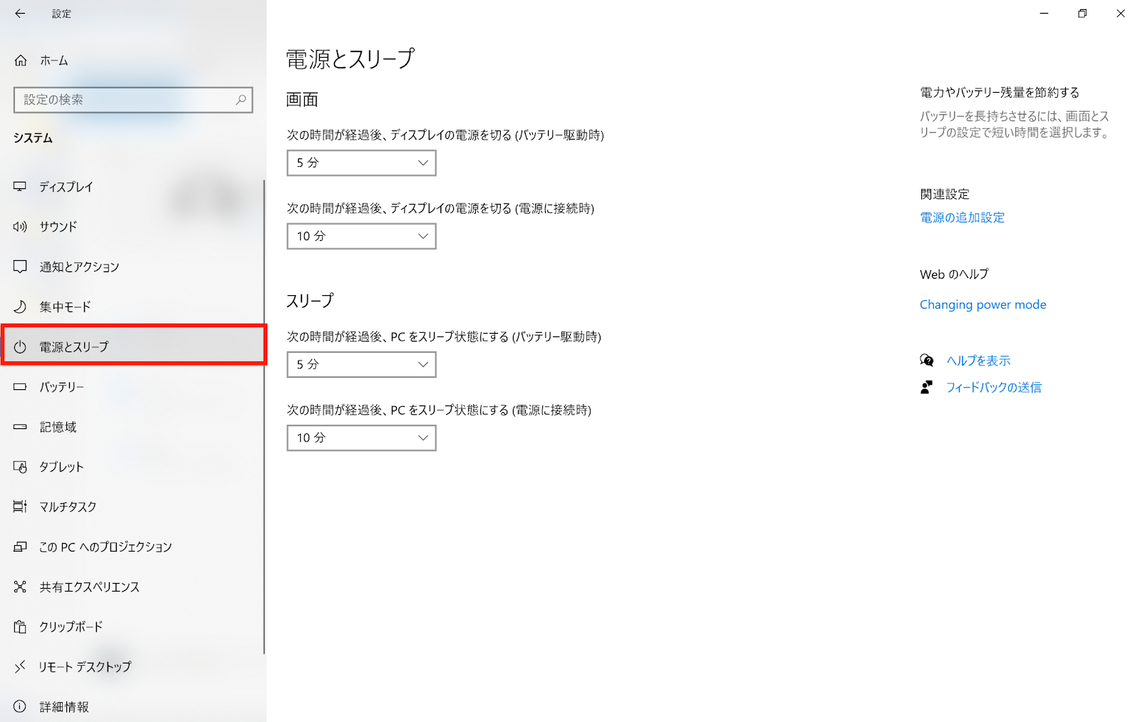1140x722 pixels.
Task: Close the 設定 window
Action: [x=1121, y=13]
